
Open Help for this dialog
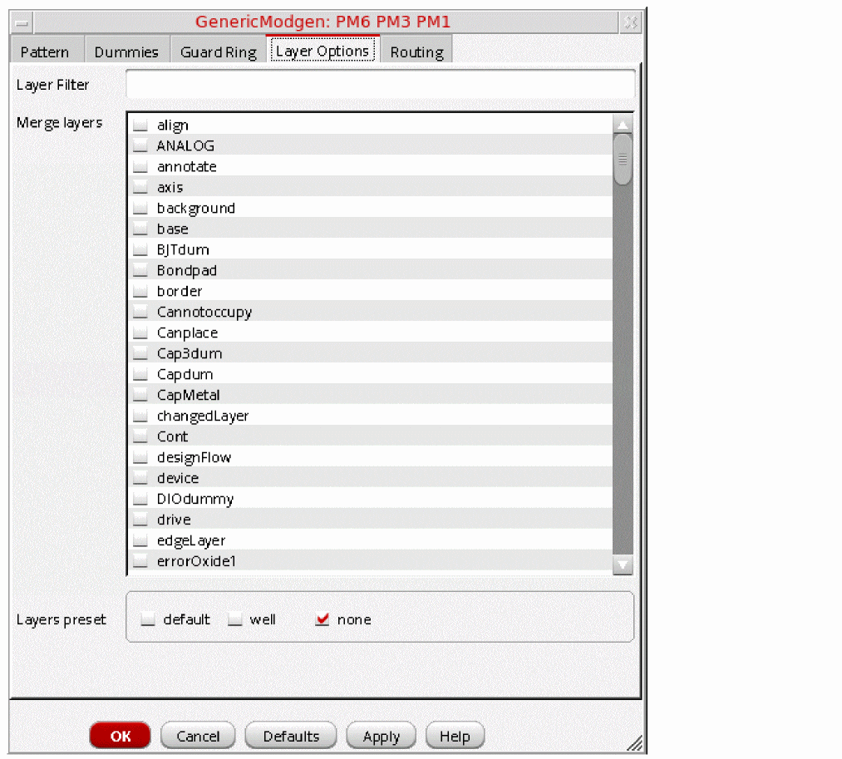455,736
